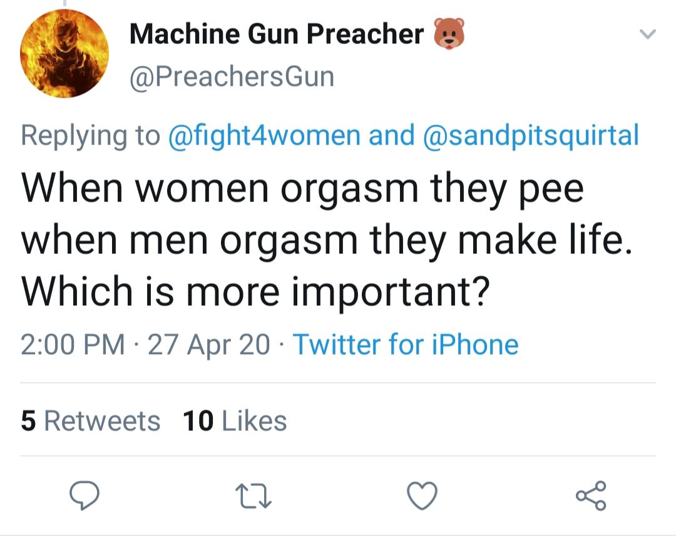
Task: Click the display name Machine Gun Preacher
Action: tap(275, 34)
